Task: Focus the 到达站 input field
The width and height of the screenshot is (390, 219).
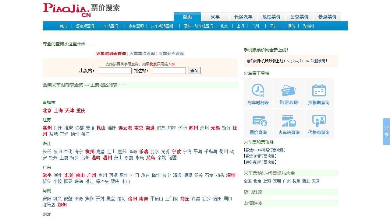Action: 169,71
